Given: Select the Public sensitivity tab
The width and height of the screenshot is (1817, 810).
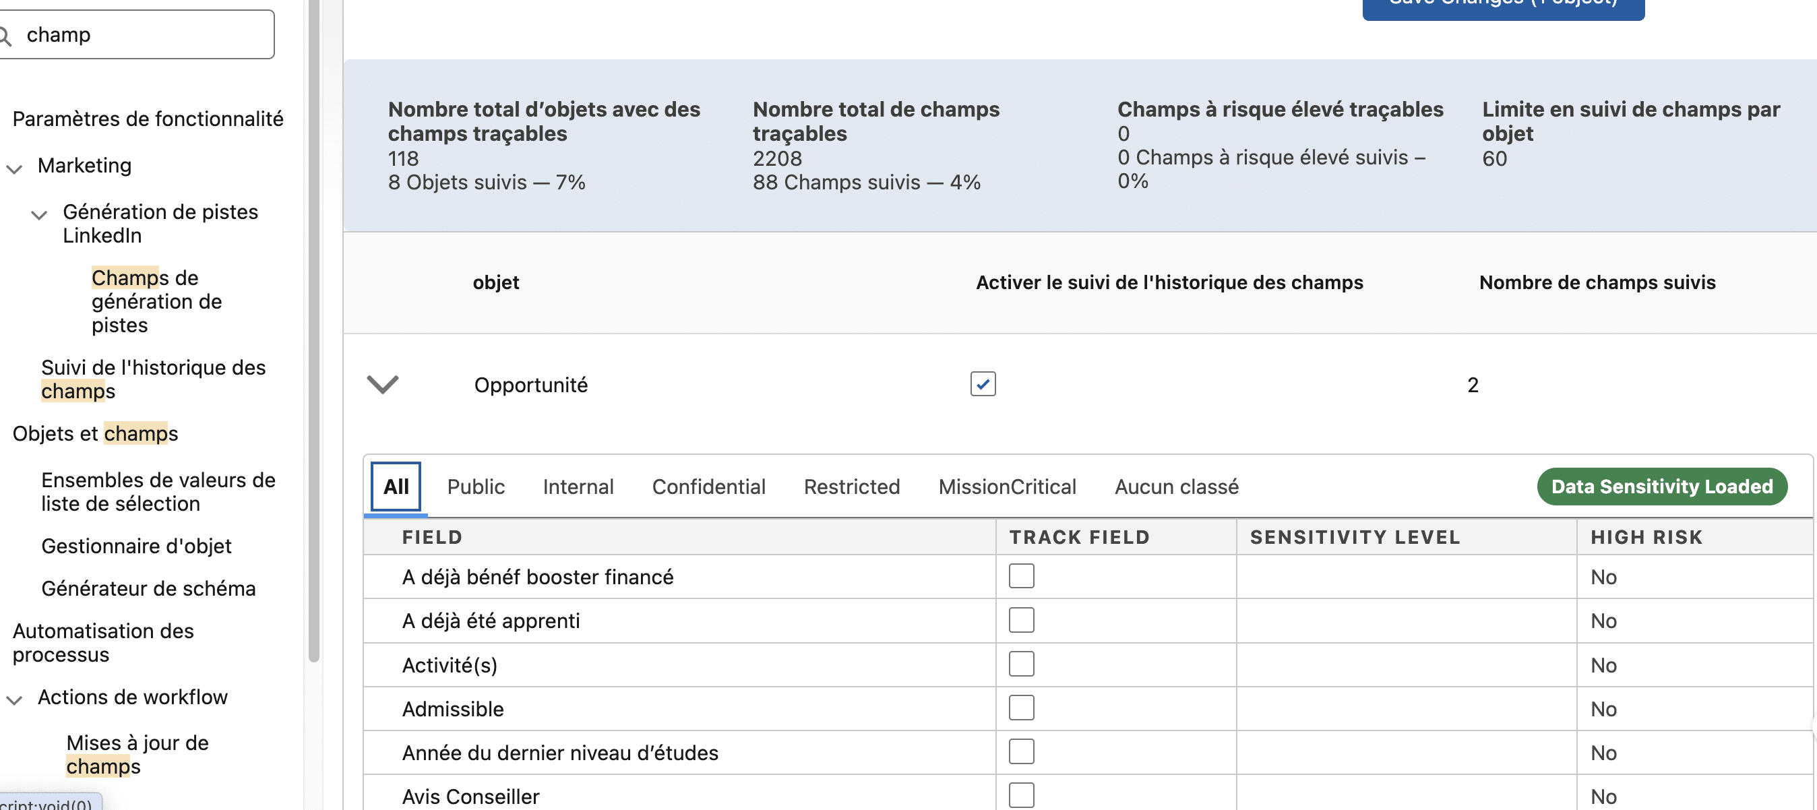Looking at the screenshot, I should (475, 487).
